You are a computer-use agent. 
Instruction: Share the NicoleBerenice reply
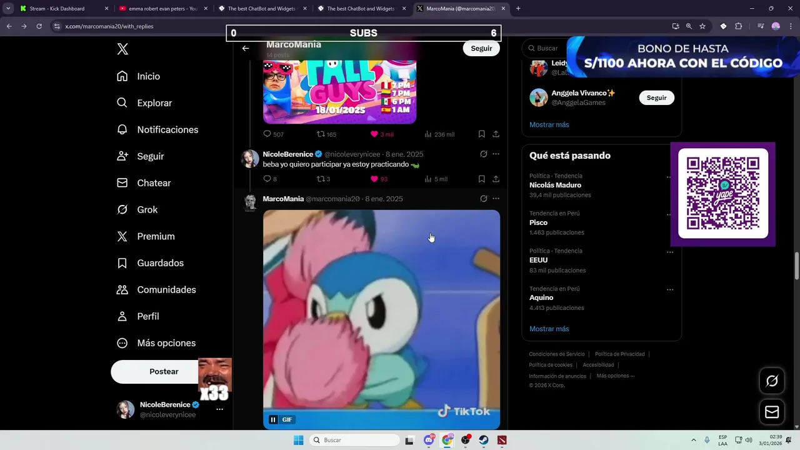point(496,179)
